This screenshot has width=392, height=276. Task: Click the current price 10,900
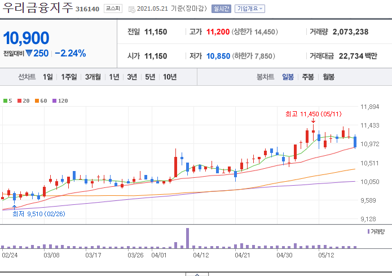27,38
